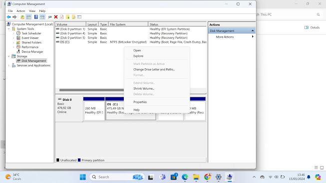Open the More Actions submenu arrow
Viewport: 326px width, 183px height.
(x=253, y=37)
